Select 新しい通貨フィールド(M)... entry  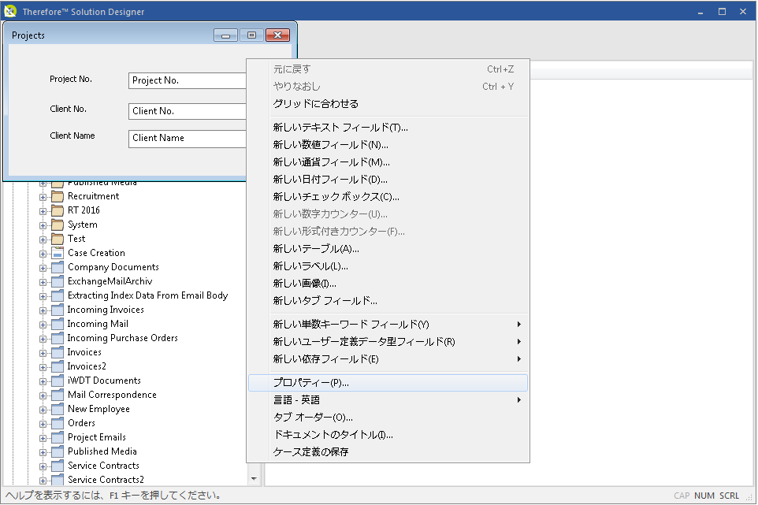388,162
